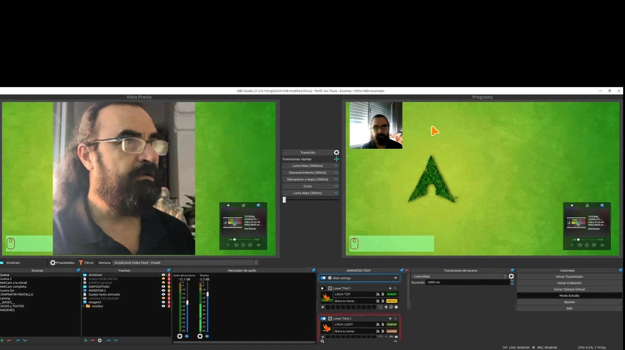Image resolution: width=625 pixels, height=350 pixels.
Task: Move the selected source down in Fuentes
Action: tap(115, 340)
